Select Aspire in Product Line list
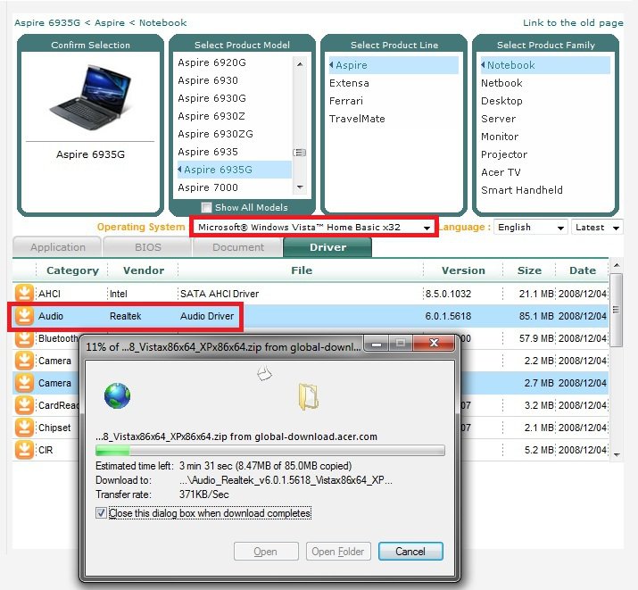The width and height of the screenshot is (638, 590). coord(394,65)
